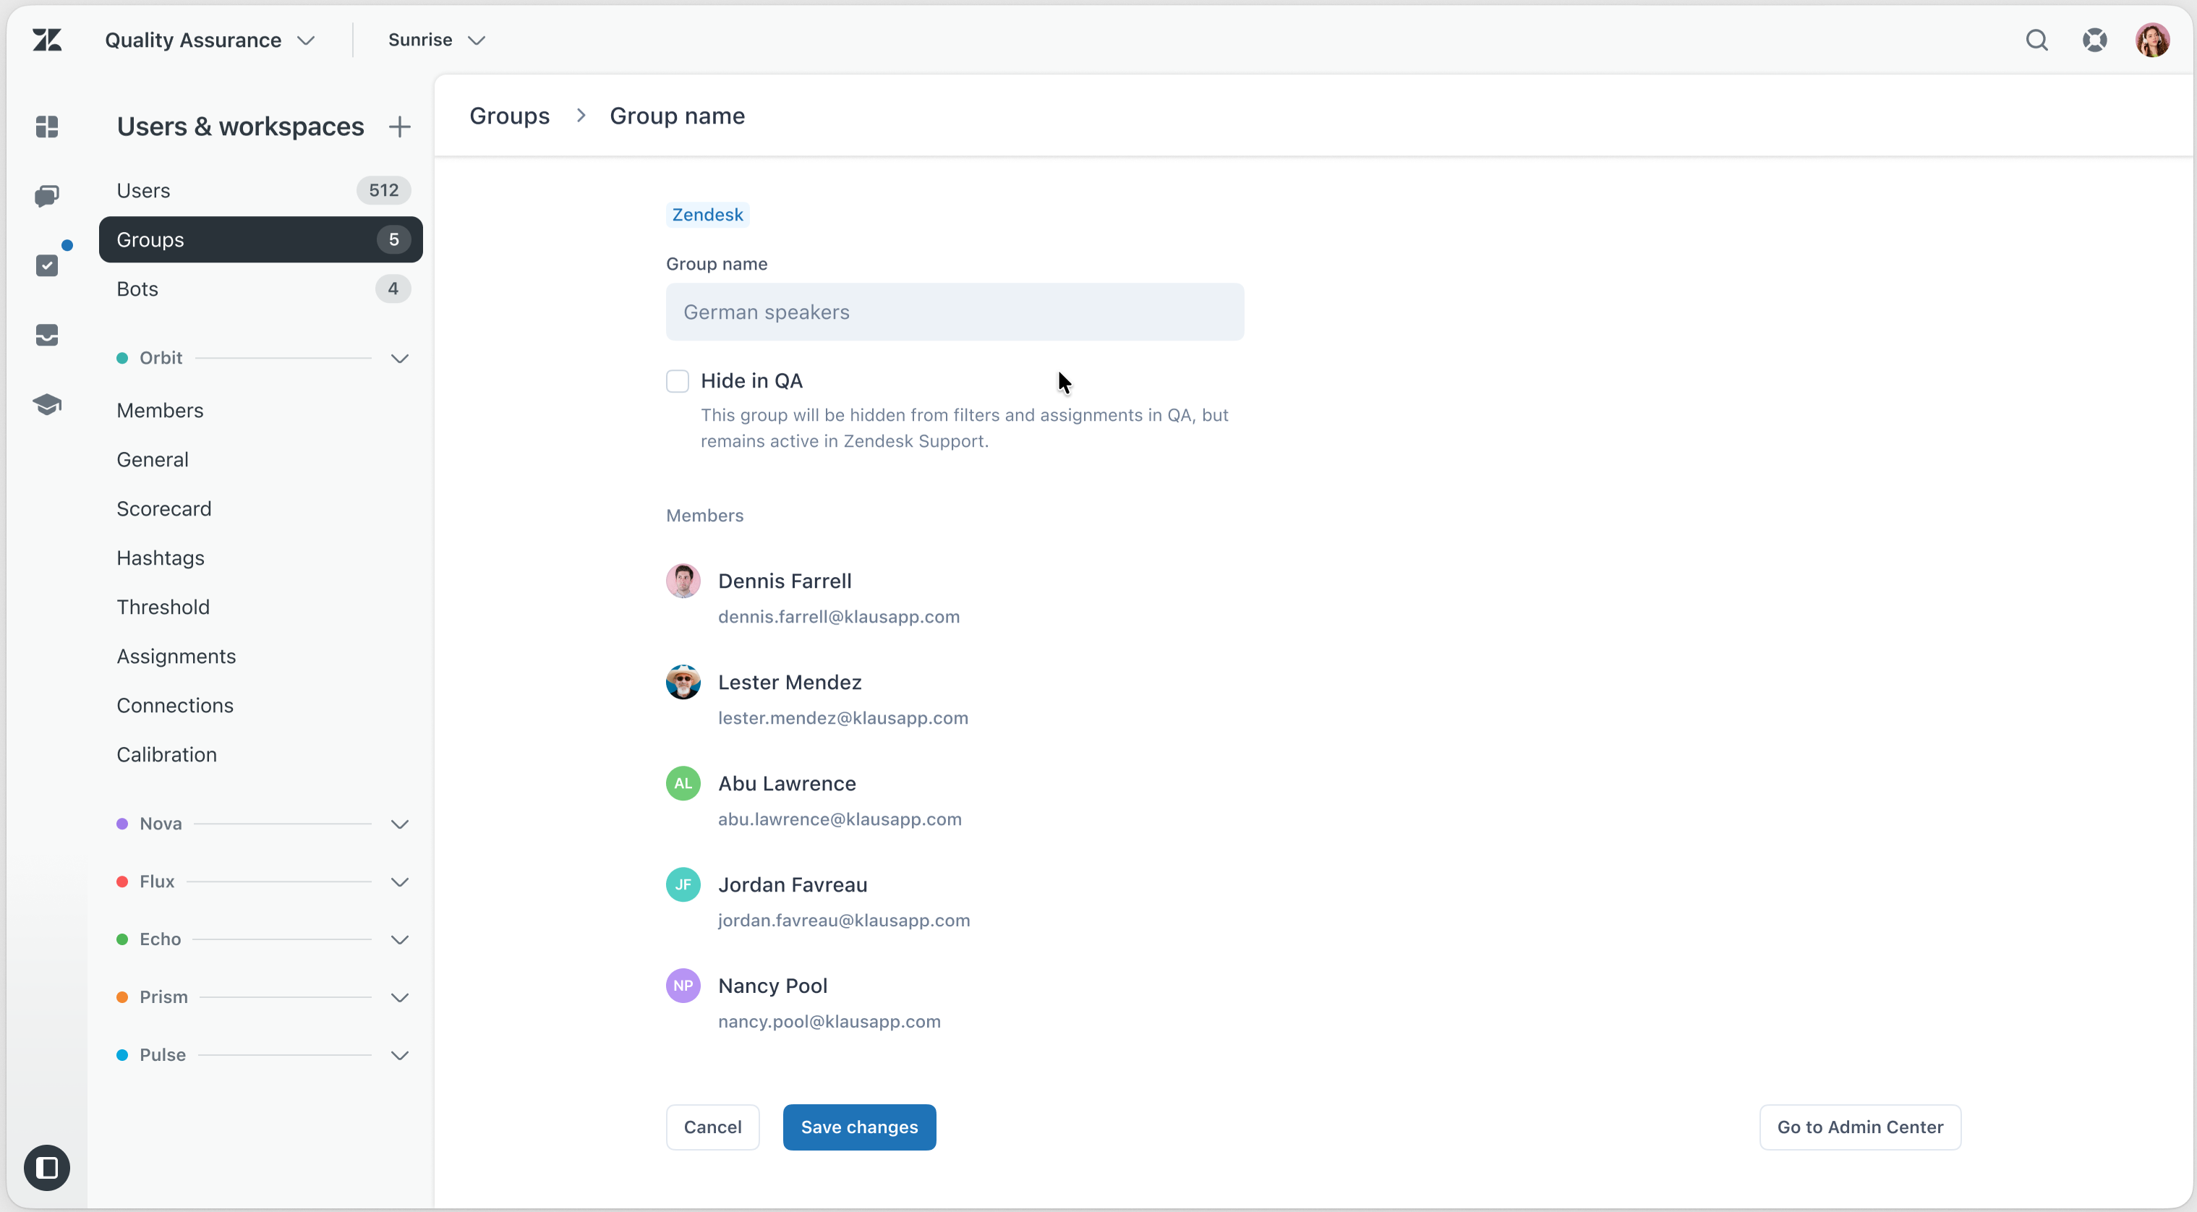Viewport: 2197px width, 1212px height.
Task: Open the conversations chat icon in sidebar
Action: click(47, 196)
